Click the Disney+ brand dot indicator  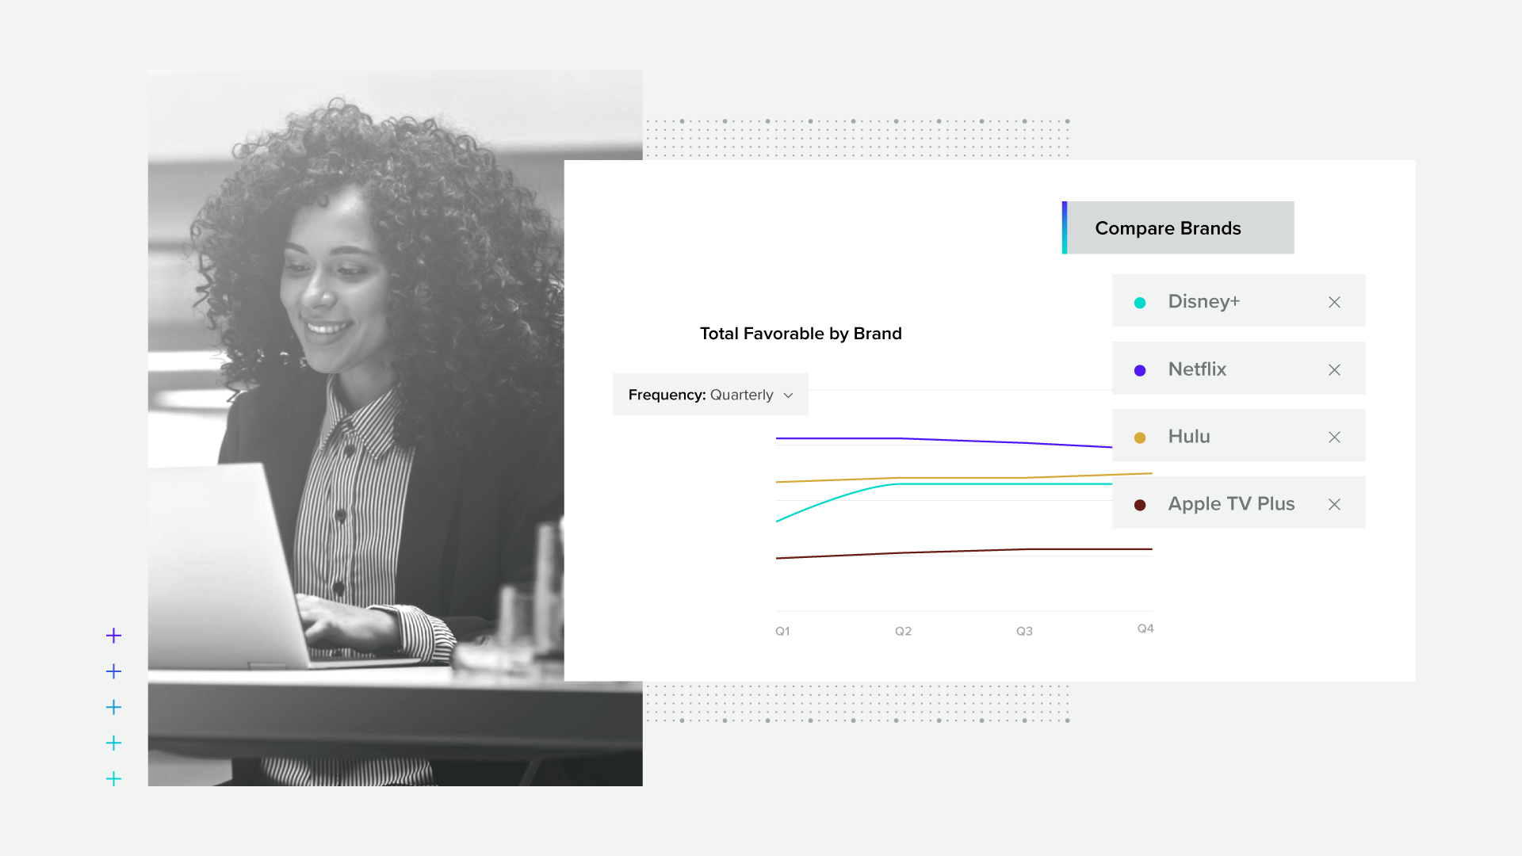point(1141,302)
